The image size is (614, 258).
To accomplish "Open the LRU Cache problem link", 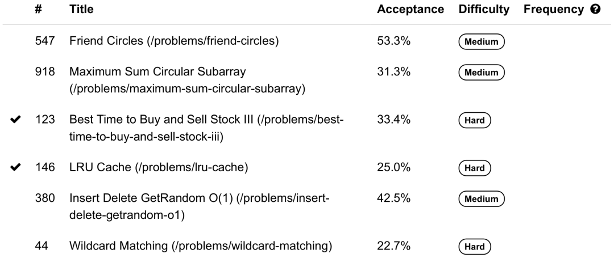I will [x=159, y=167].
